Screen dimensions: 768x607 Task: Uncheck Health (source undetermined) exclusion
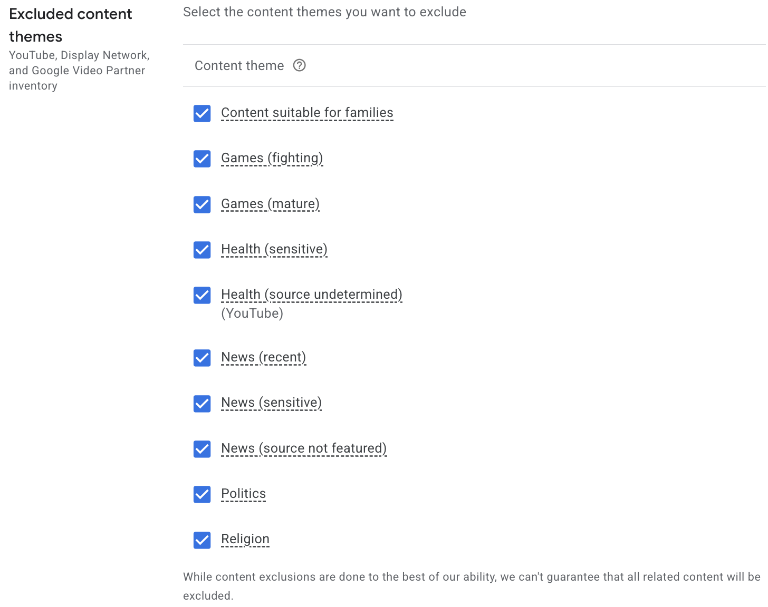tap(202, 295)
